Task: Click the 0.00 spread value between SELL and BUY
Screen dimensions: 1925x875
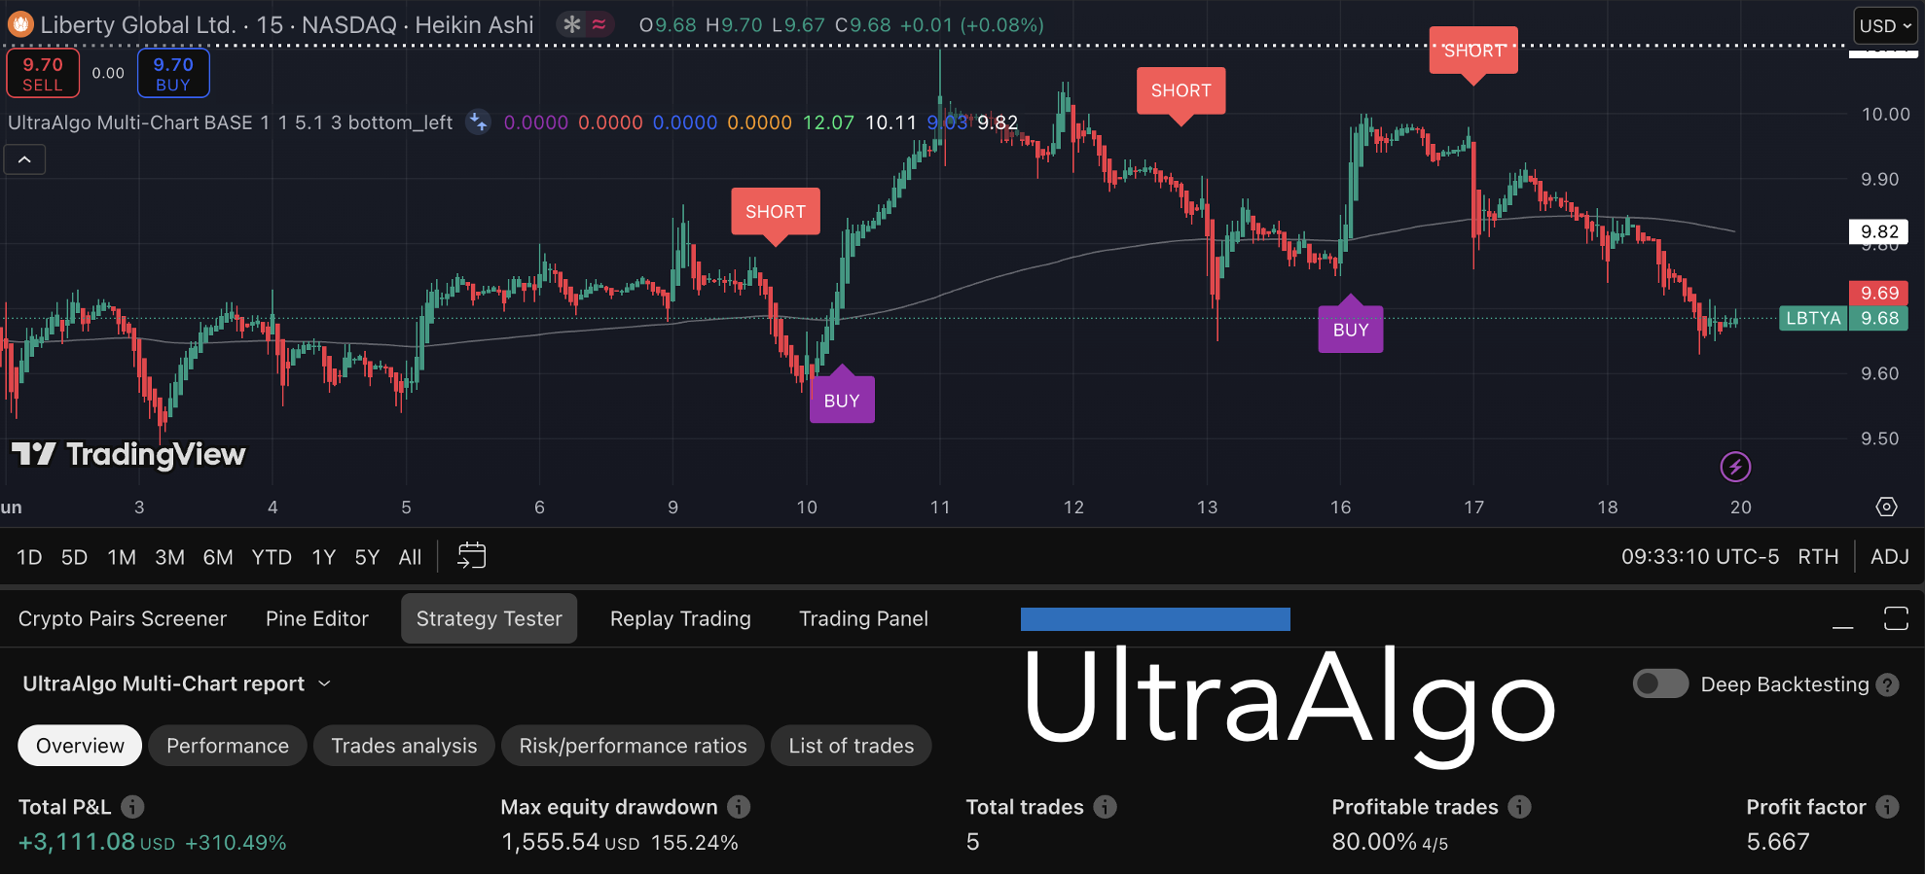Action: coord(108,73)
